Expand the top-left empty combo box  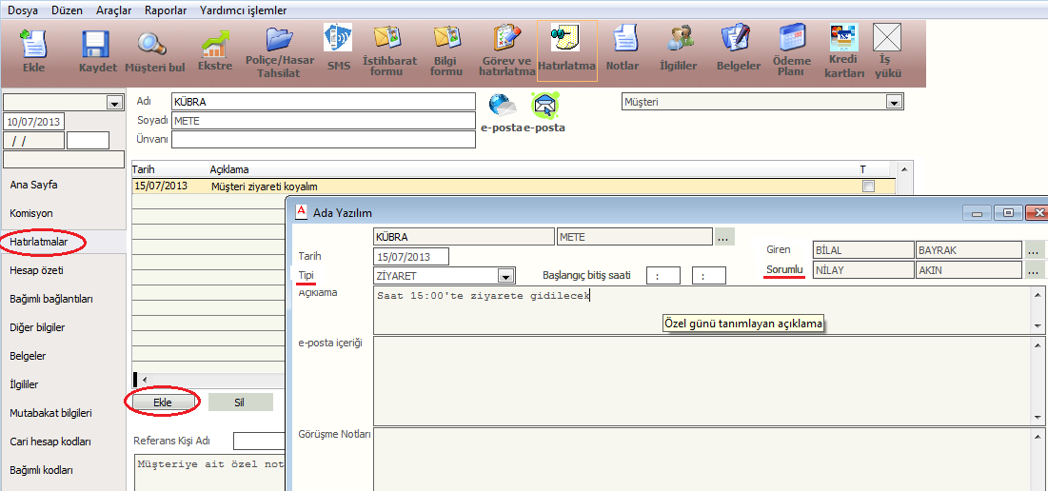pyautogui.click(x=115, y=103)
